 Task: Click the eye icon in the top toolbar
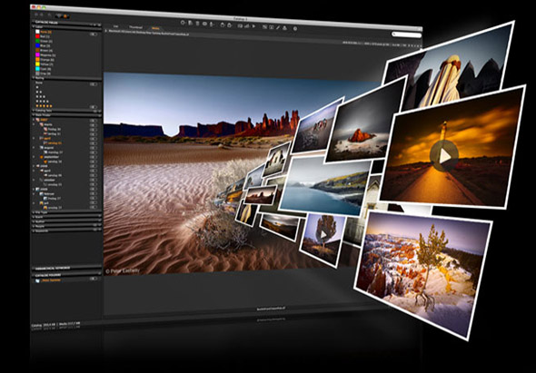(x=204, y=24)
